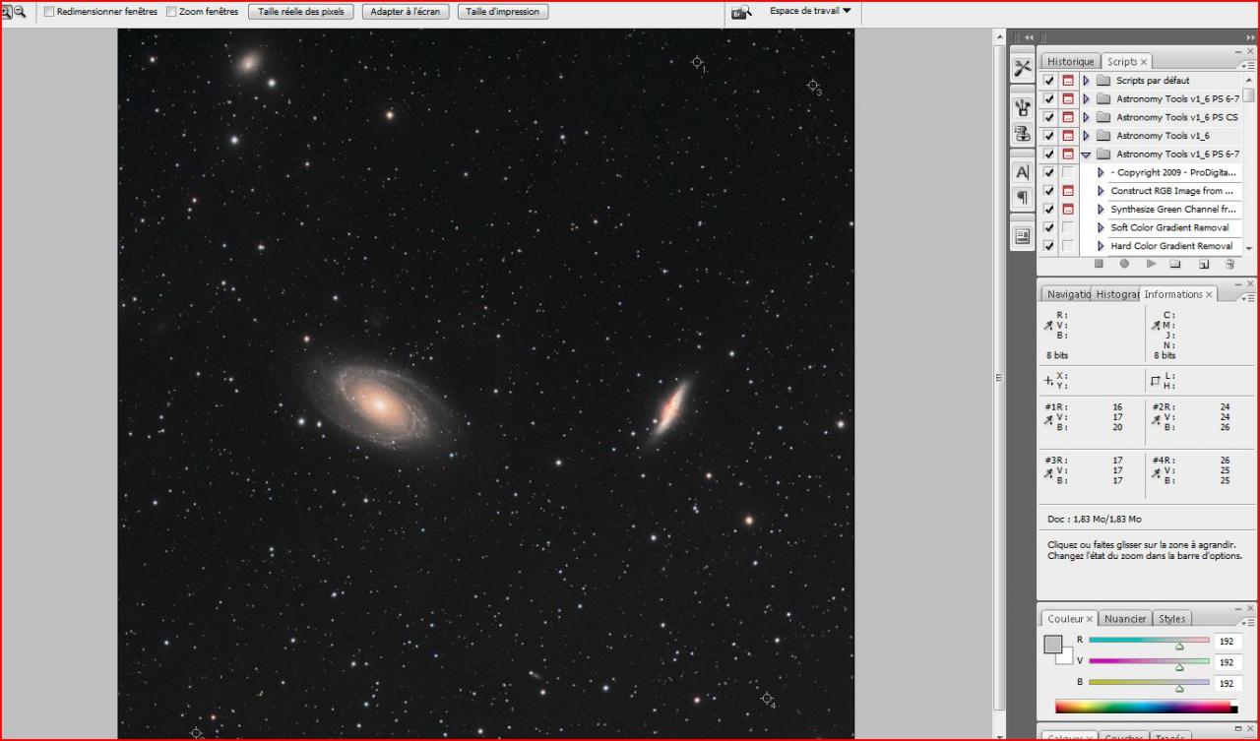
Task: Toggle dialog box for Synthesize Green Channel
Action: point(1068,210)
